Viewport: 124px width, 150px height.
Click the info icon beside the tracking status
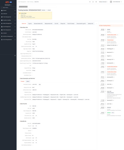[x=46, y=10]
